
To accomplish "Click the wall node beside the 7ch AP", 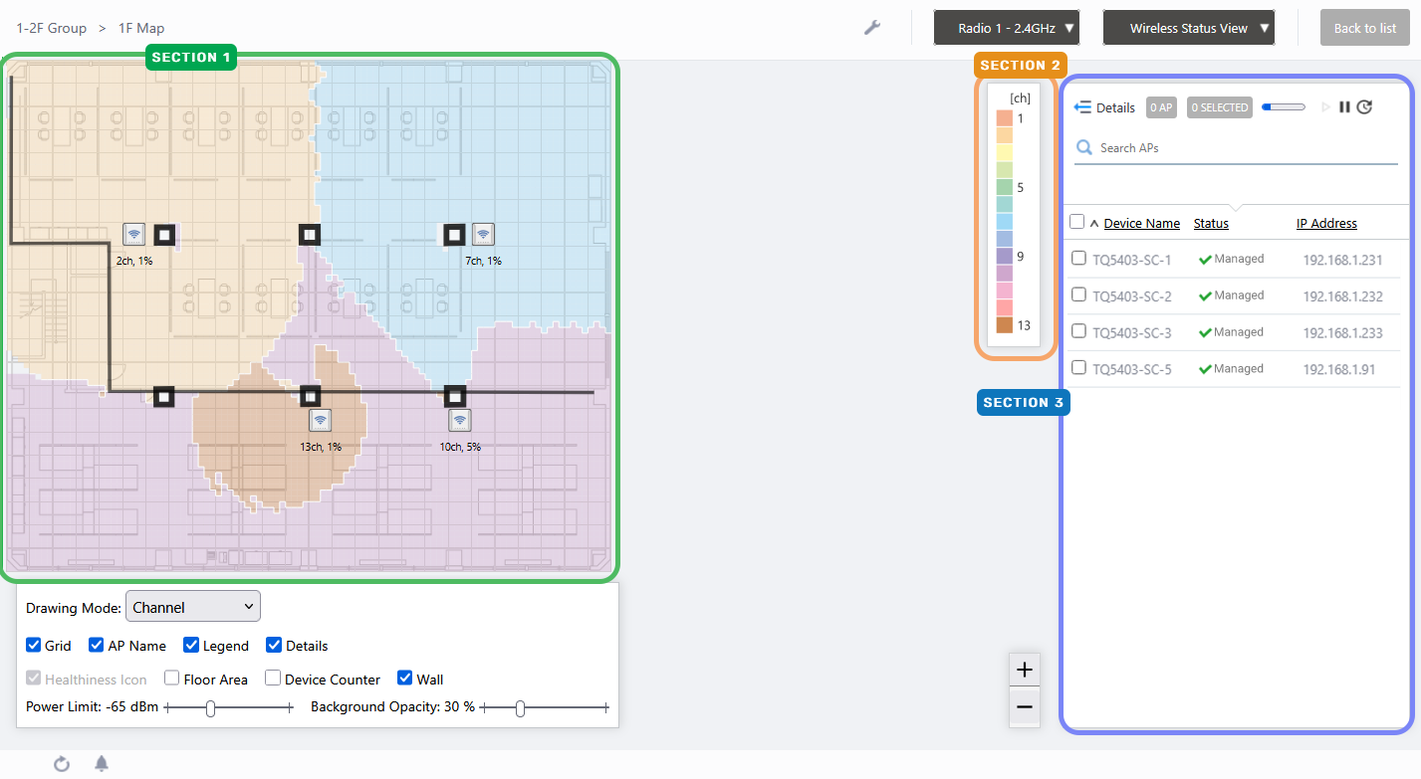I will (x=454, y=234).
